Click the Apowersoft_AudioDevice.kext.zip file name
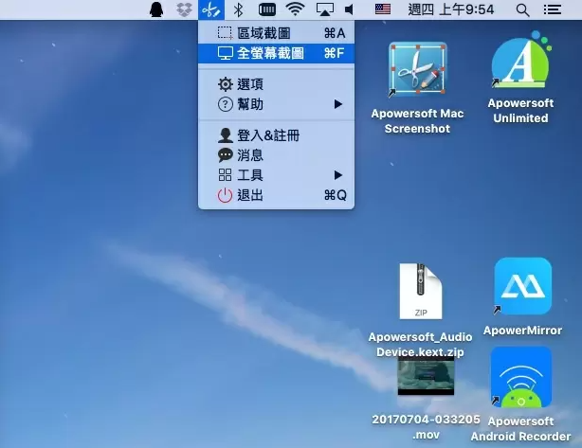The width and height of the screenshot is (582, 448). point(420,344)
